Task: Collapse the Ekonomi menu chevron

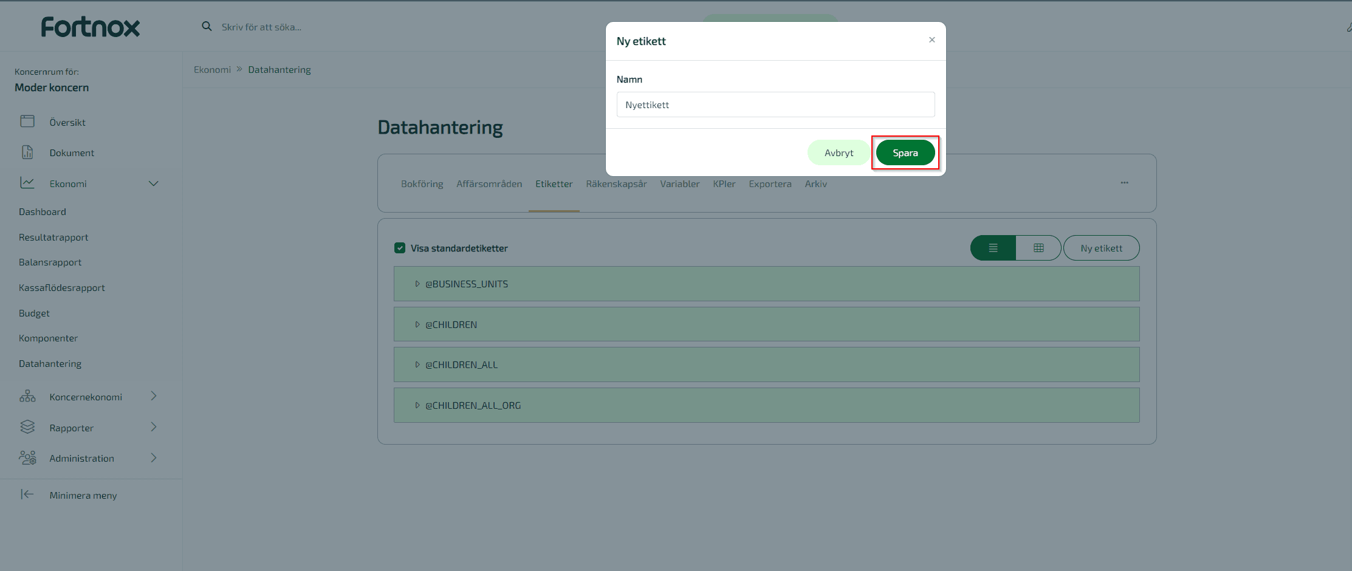Action: coord(154,183)
